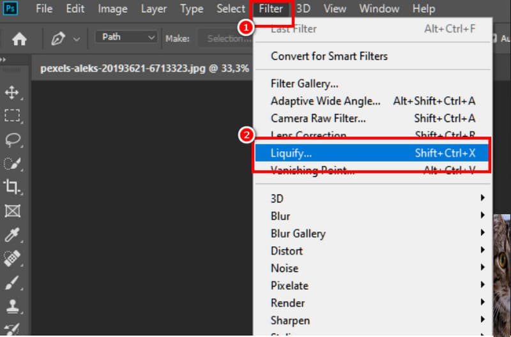Select the Eyedropper tool
Screen dimensions: 511x337
click(12, 235)
